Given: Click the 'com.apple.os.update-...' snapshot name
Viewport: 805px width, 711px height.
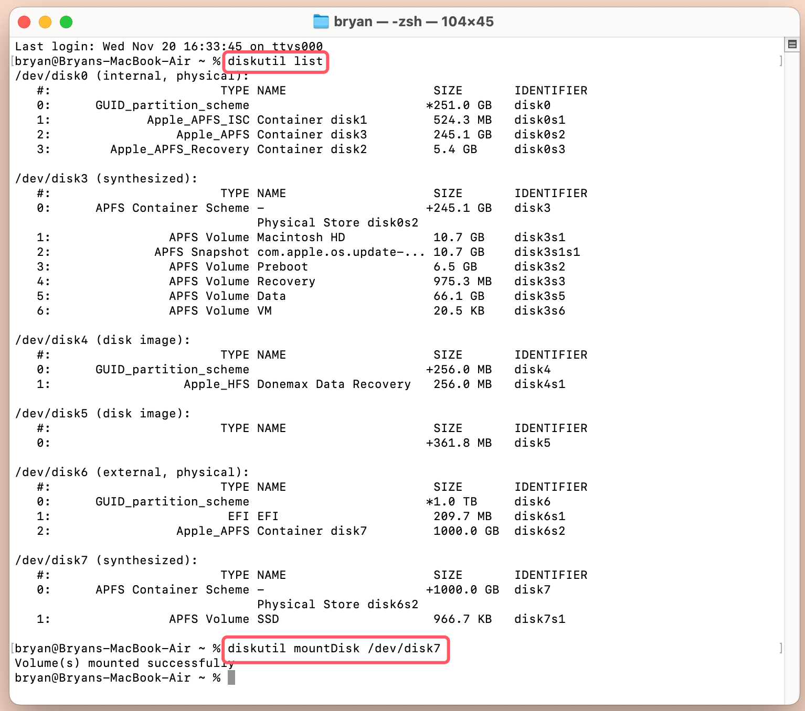Looking at the screenshot, I should pos(341,252).
